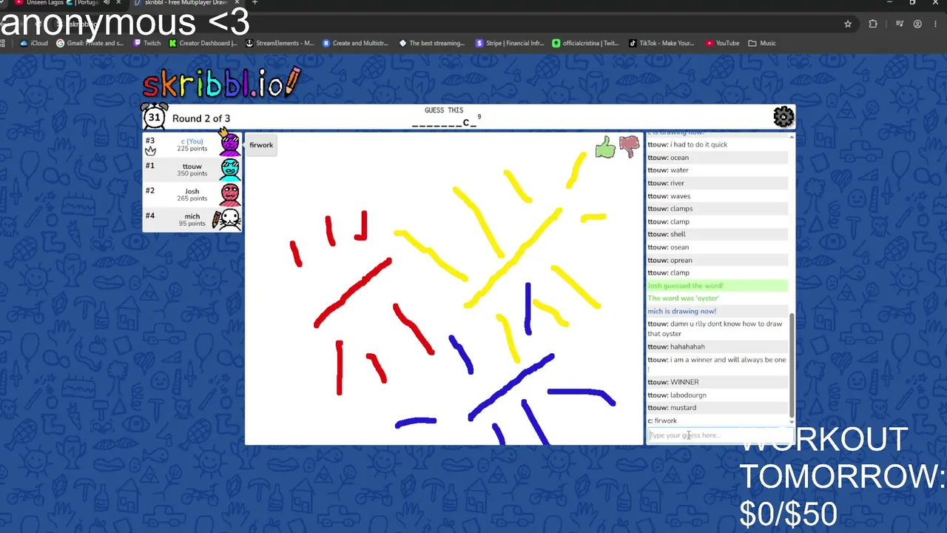Open browser extensions puzzle icon
The width and height of the screenshot is (947, 533).
pyautogui.click(x=873, y=24)
